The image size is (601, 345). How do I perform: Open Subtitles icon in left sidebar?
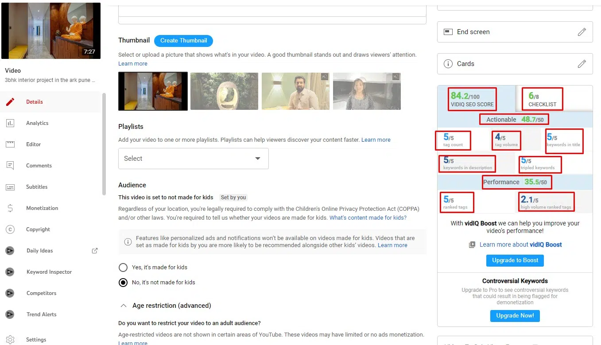point(10,187)
